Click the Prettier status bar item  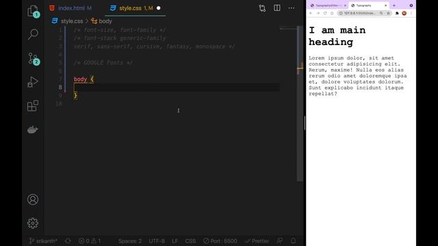pos(257,241)
